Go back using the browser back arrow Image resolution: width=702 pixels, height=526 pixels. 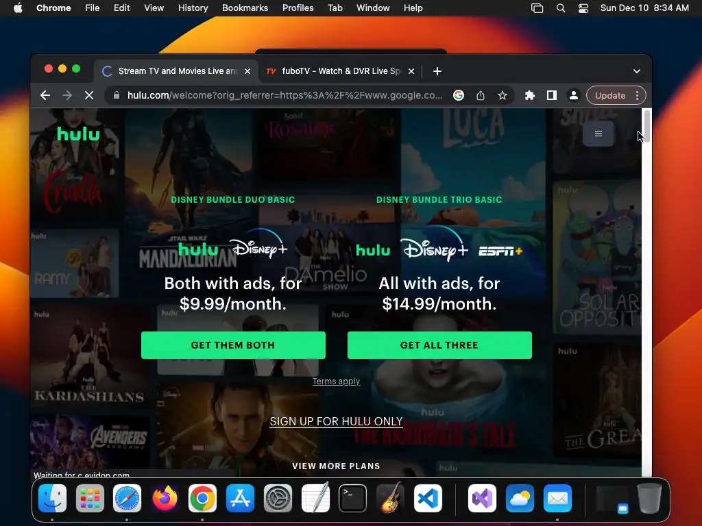(x=45, y=95)
